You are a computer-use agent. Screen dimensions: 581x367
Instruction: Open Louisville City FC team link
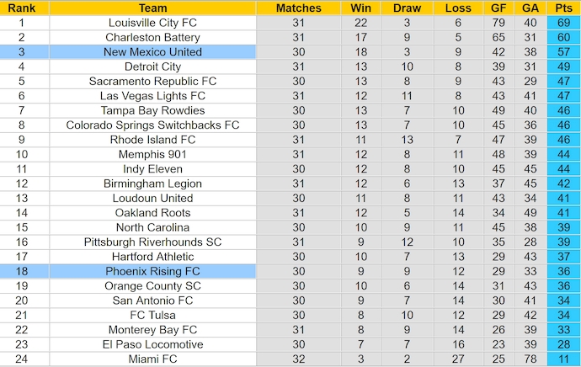pyautogui.click(x=152, y=23)
